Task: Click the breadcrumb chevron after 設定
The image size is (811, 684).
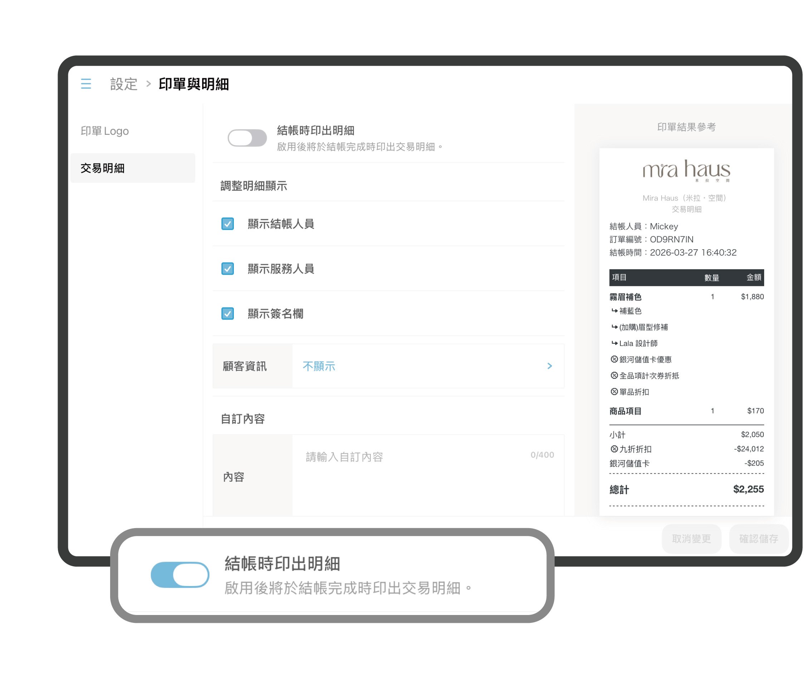Action: [x=148, y=84]
